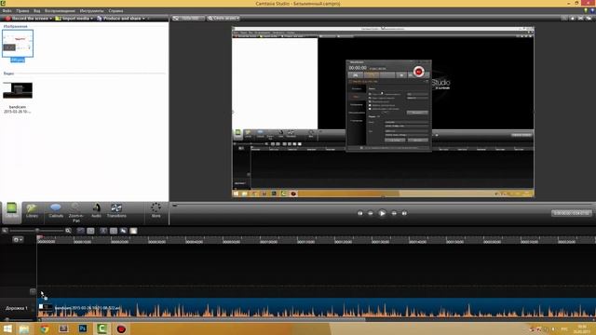Toggle crop mode icon above the preview

point(564,19)
